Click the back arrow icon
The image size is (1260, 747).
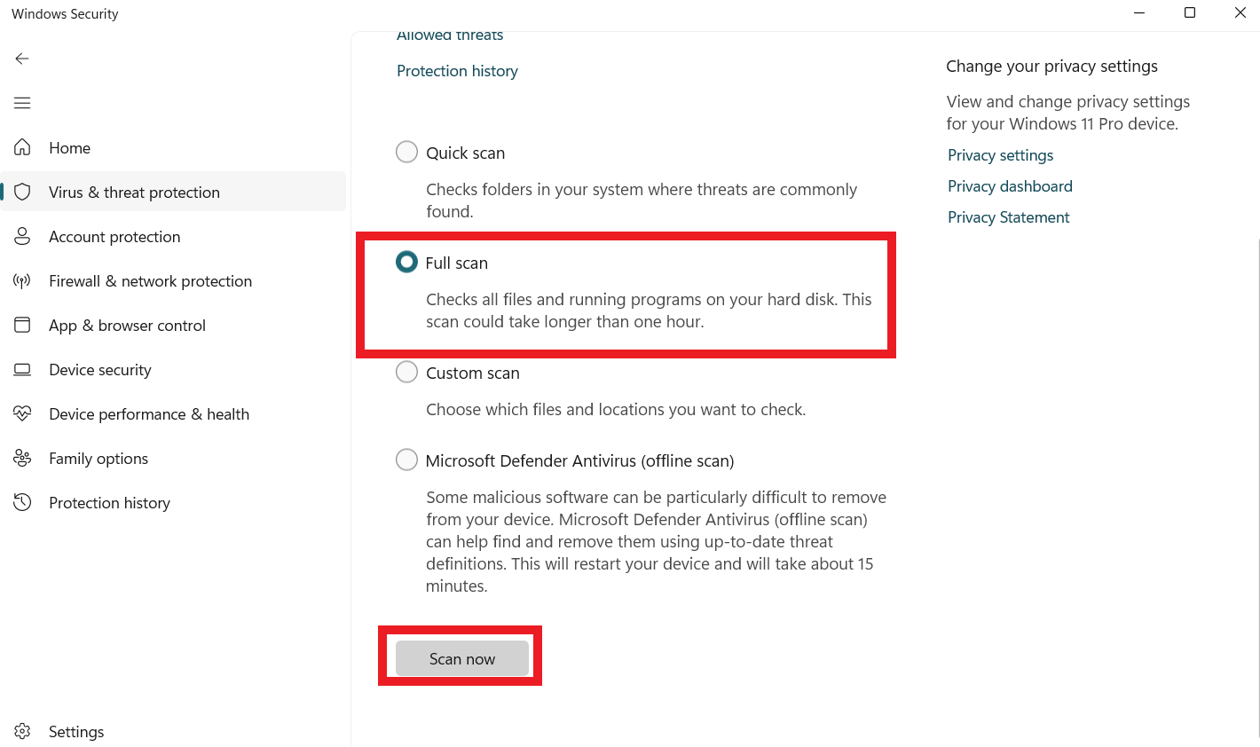22,59
